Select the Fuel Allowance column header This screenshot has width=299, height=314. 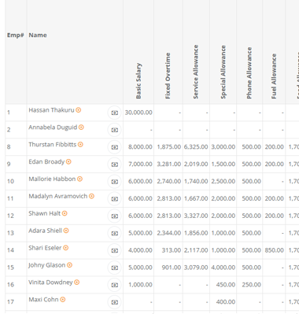pos(274,76)
